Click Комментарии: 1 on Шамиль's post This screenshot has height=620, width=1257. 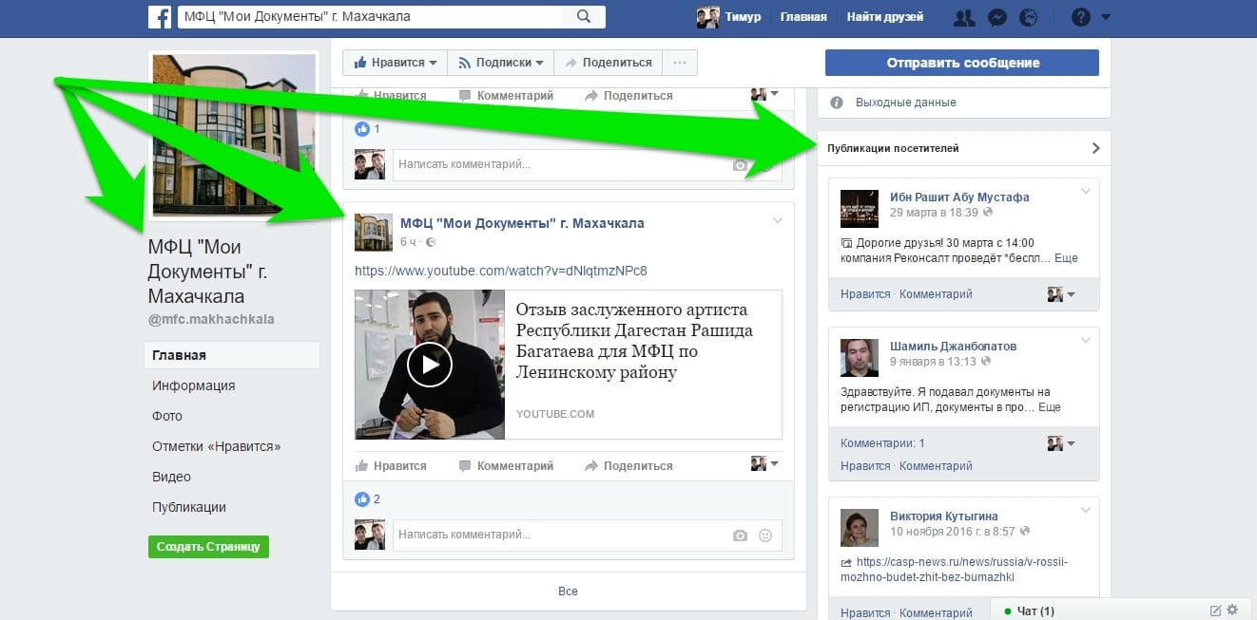pyautogui.click(x=882, y=443)
